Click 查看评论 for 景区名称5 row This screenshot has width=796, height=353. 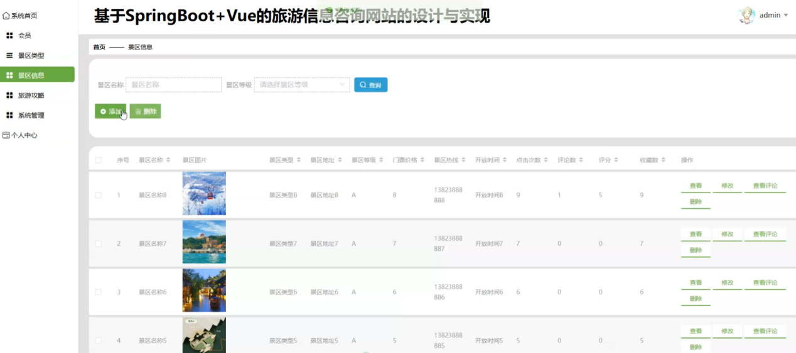click(x=765, y=331)
